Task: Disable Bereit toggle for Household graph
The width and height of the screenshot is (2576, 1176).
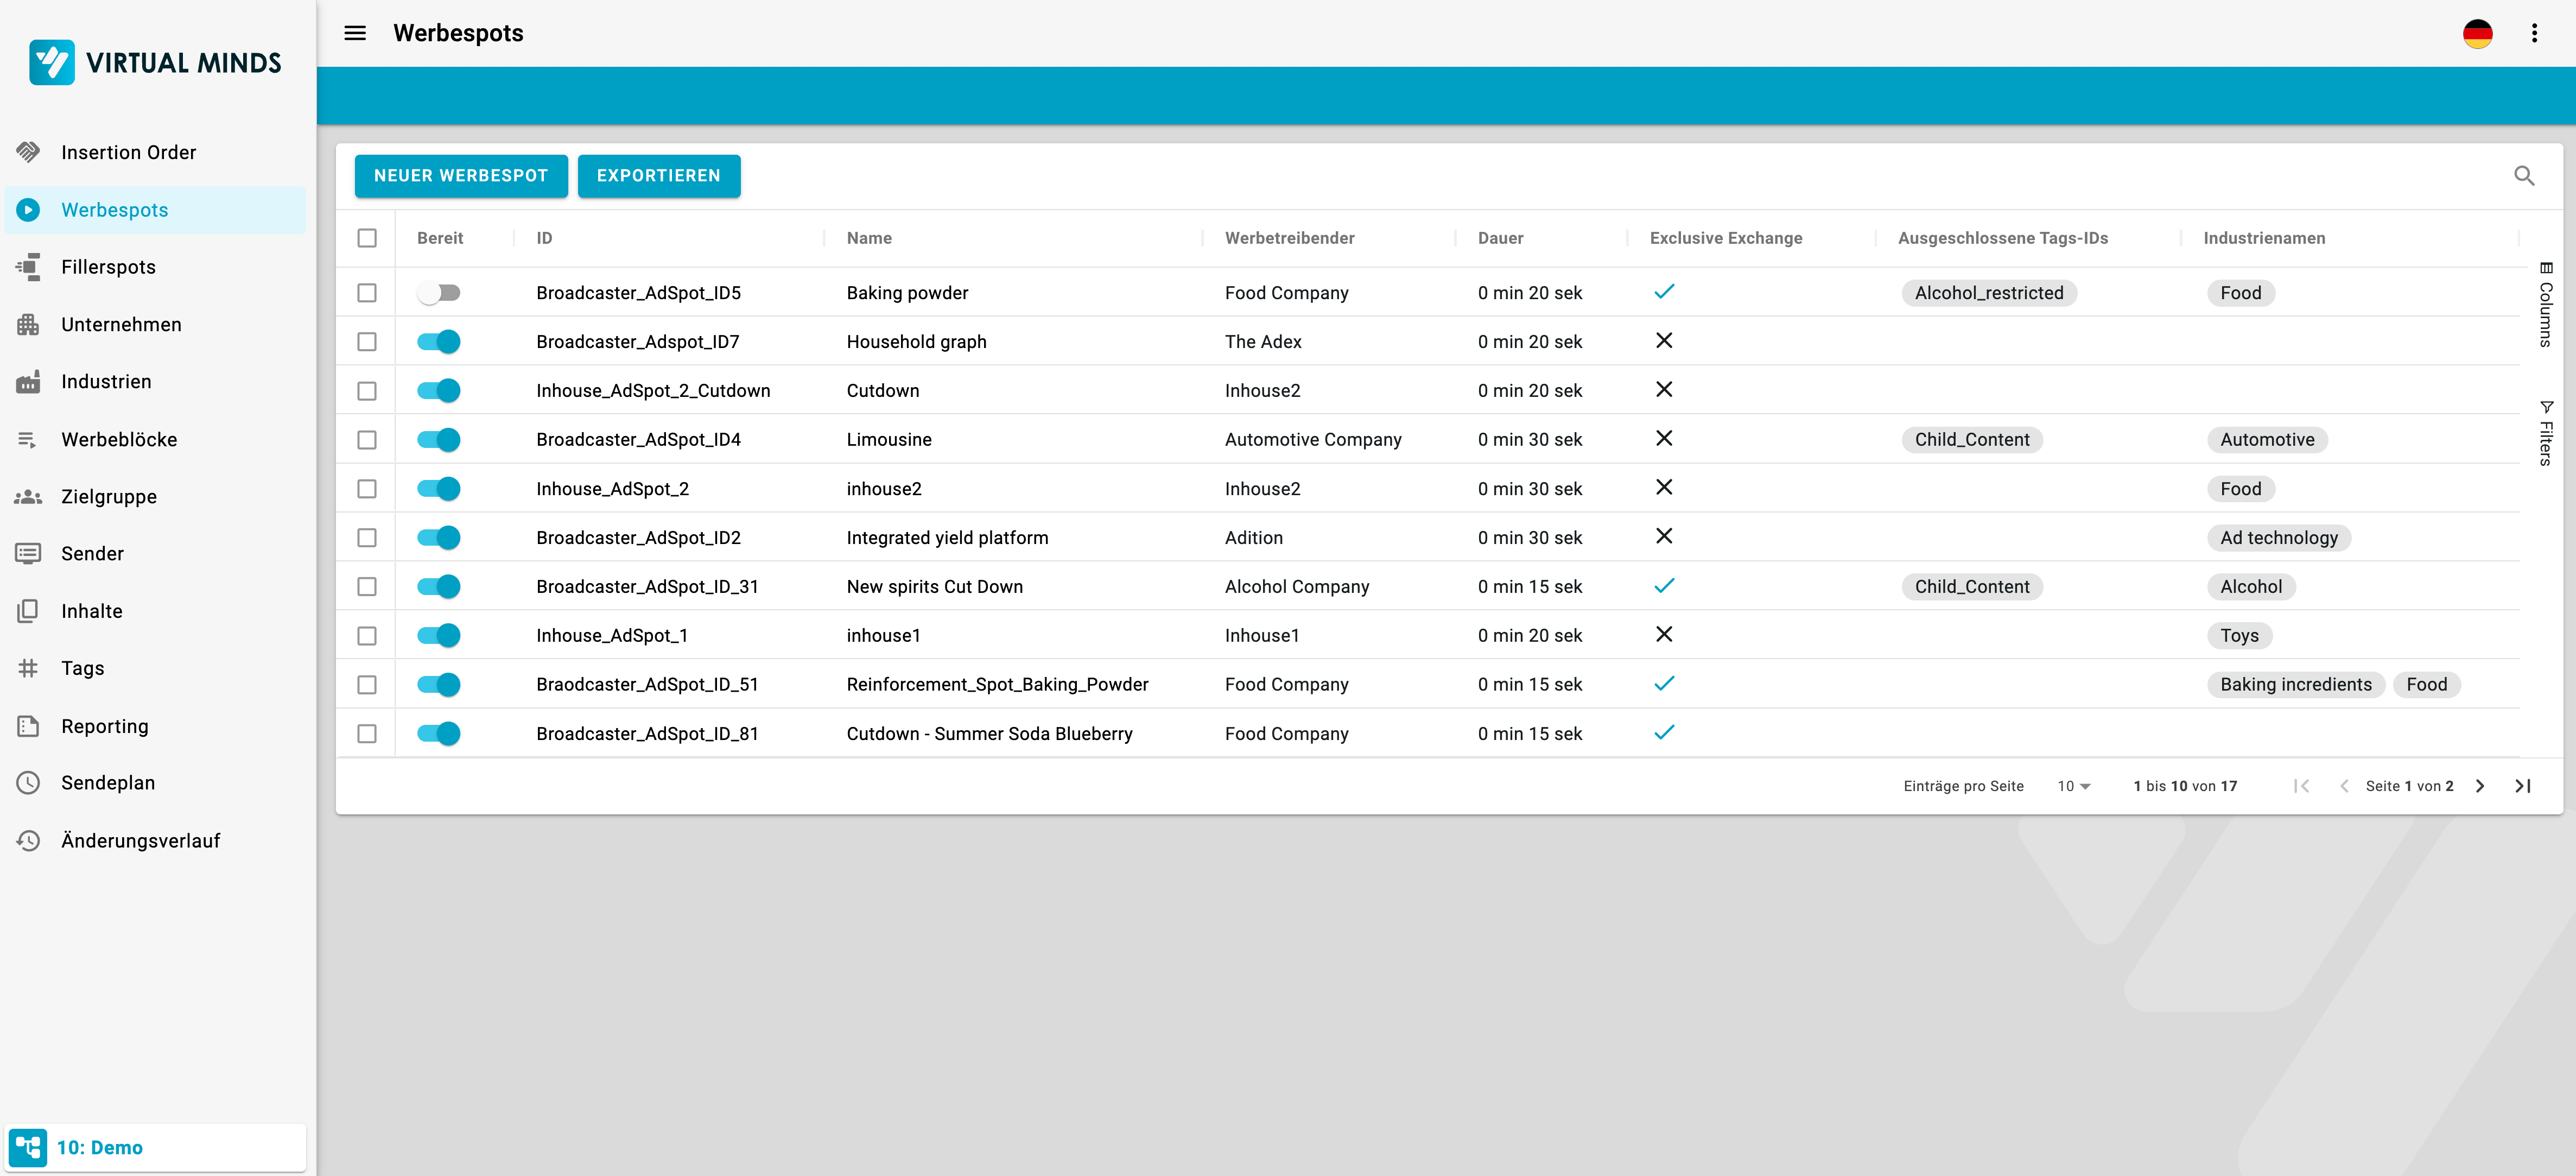Action: (439, 342)
